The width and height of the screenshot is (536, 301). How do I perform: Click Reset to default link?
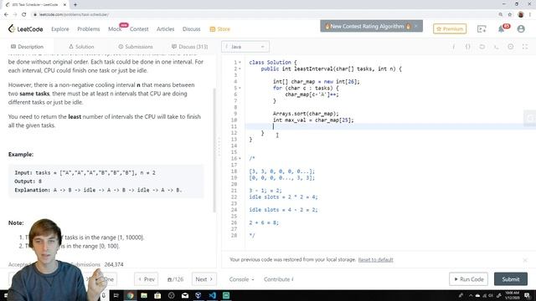[375, 260]
